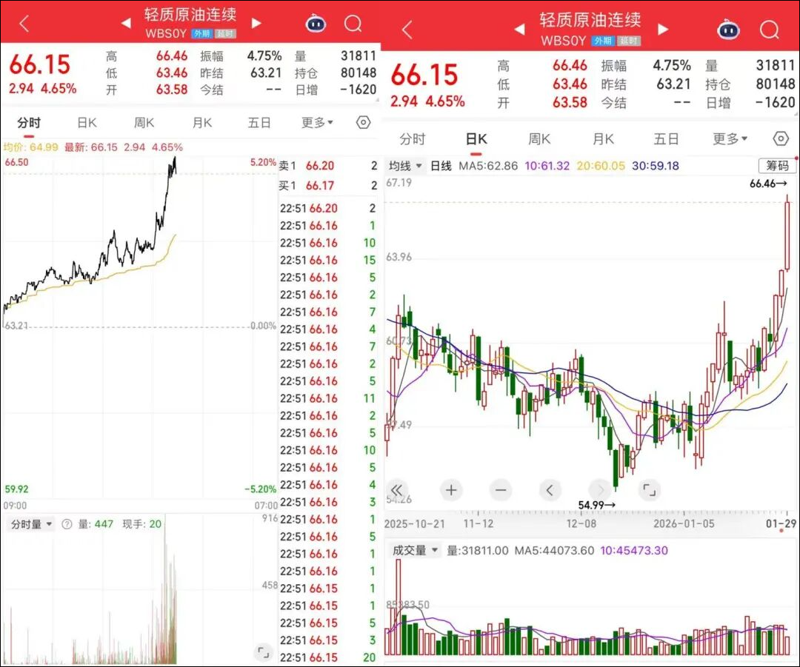Switch to previous contract in right panel header
800x667 pixels.
point(519,29)
